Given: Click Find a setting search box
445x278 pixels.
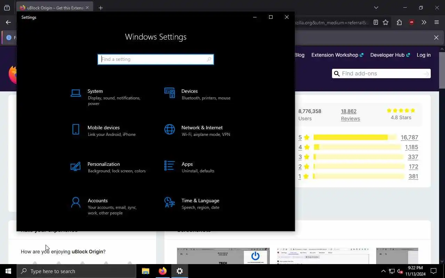Looking at the screenshot, I should 156,59.
